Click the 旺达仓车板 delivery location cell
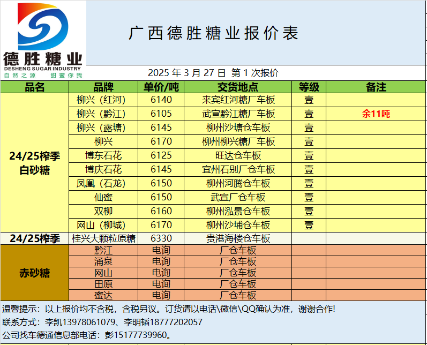 [x=238, y=155]
